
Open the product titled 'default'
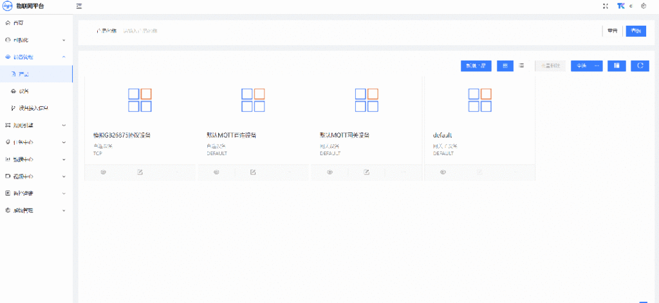[442, 135]
